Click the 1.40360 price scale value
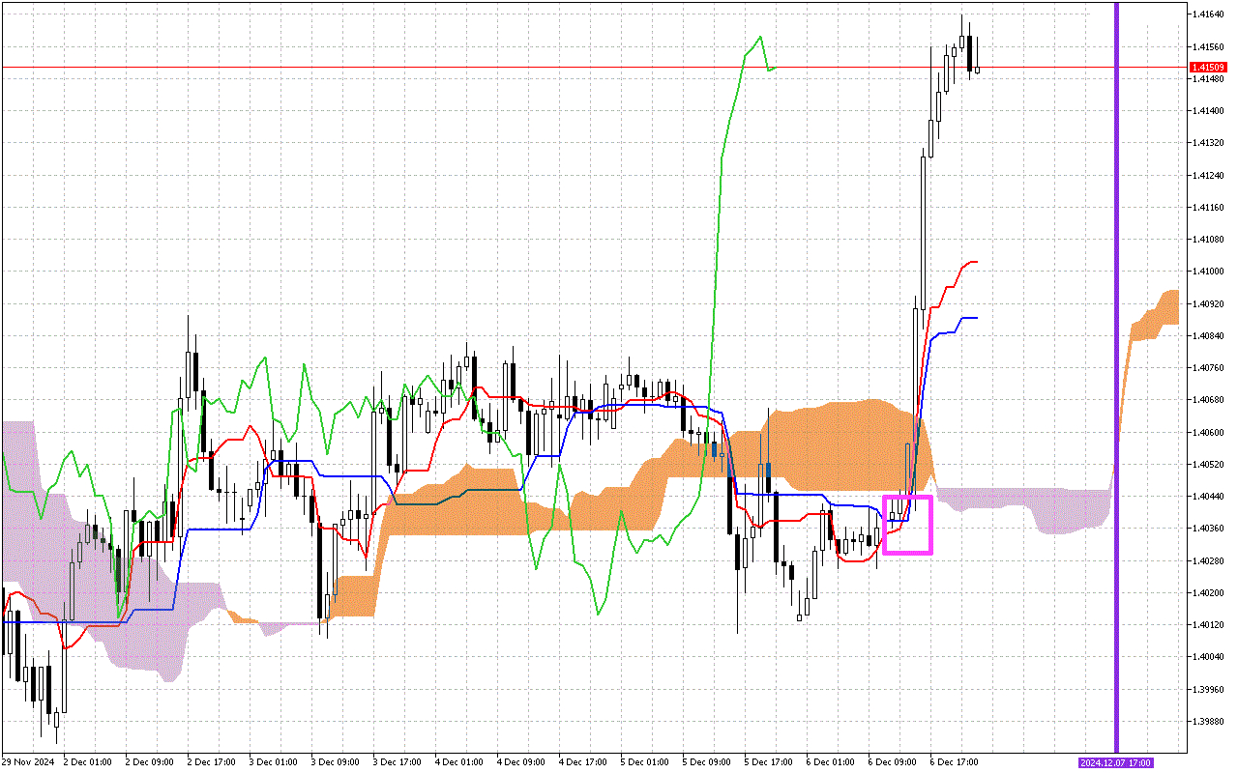 (1208, 529)
